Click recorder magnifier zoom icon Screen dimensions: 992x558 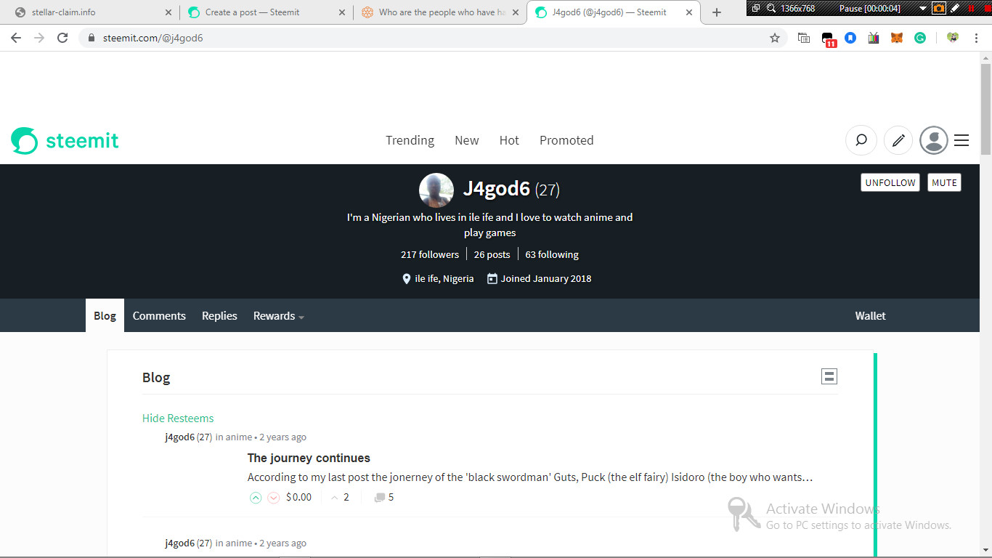771,8
